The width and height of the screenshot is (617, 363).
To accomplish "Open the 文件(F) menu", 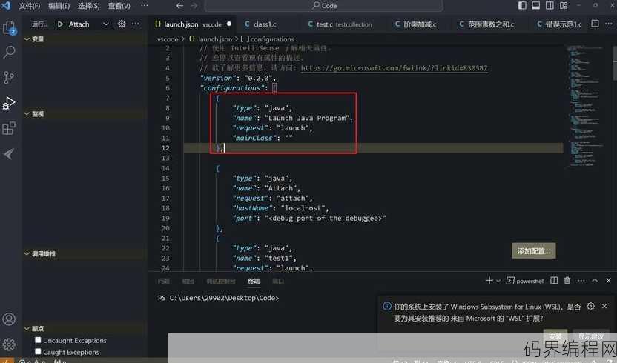I will [x=30, y=6].
